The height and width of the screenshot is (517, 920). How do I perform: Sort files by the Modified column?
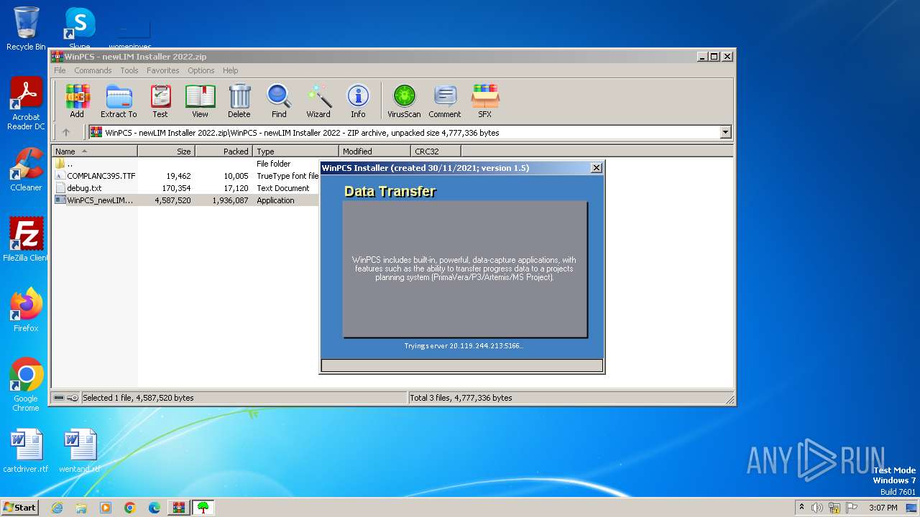(x=374, y=152)
